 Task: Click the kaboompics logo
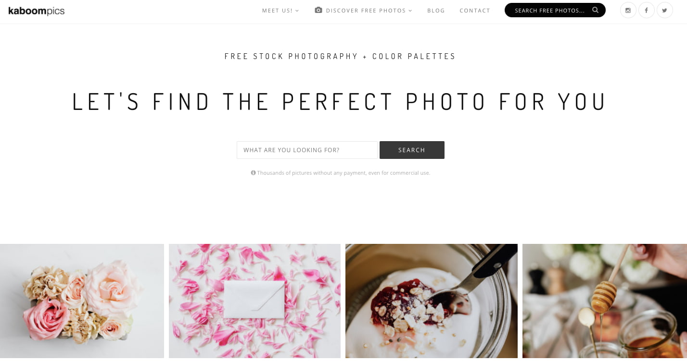point(37,11)
